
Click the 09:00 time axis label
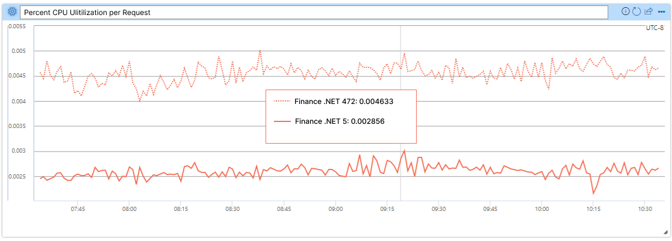tap(335, 209)
